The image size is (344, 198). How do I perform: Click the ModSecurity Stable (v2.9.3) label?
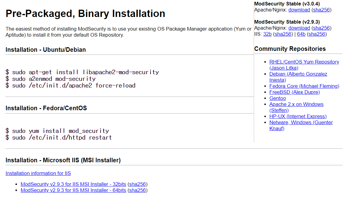(287, 22)
